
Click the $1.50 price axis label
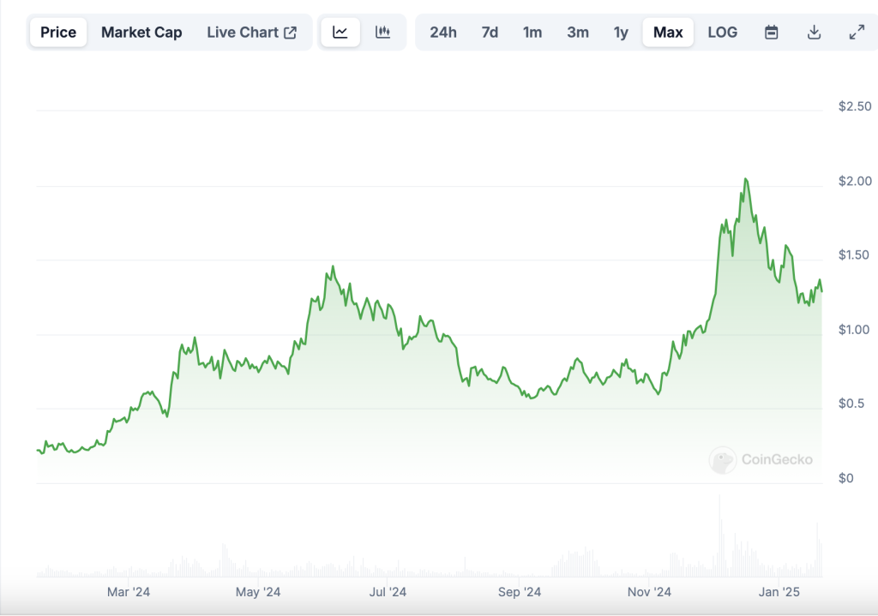tap(855, 255)
